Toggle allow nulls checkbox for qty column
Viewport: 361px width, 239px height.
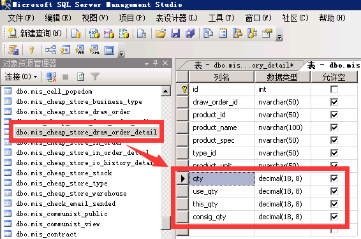pyautogui.click(x=334, y=178)
